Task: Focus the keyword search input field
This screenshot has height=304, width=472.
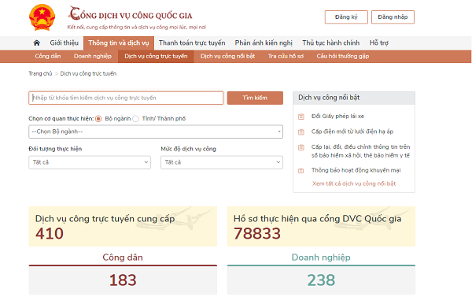Action: point(126,98)
